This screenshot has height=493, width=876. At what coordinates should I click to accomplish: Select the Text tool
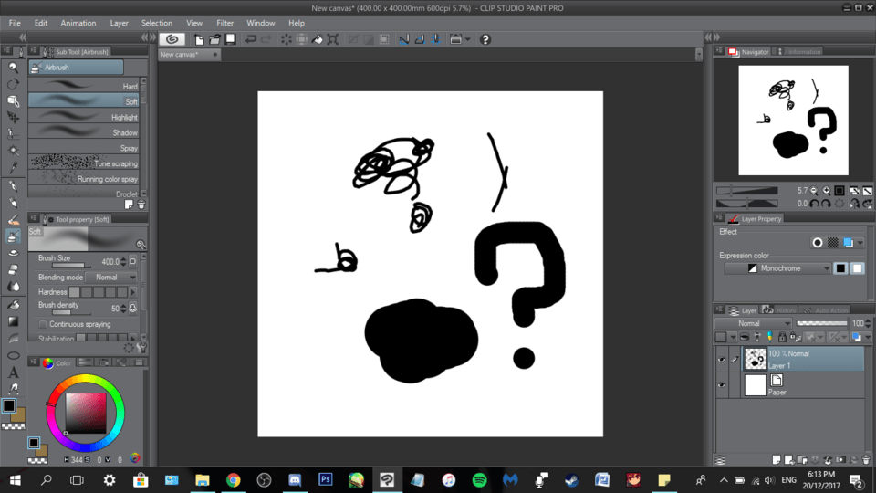[x=14, y=372]
